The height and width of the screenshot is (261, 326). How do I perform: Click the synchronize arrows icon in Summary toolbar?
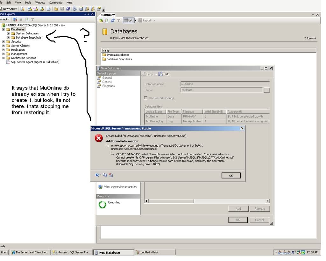[x=112, y=20]
